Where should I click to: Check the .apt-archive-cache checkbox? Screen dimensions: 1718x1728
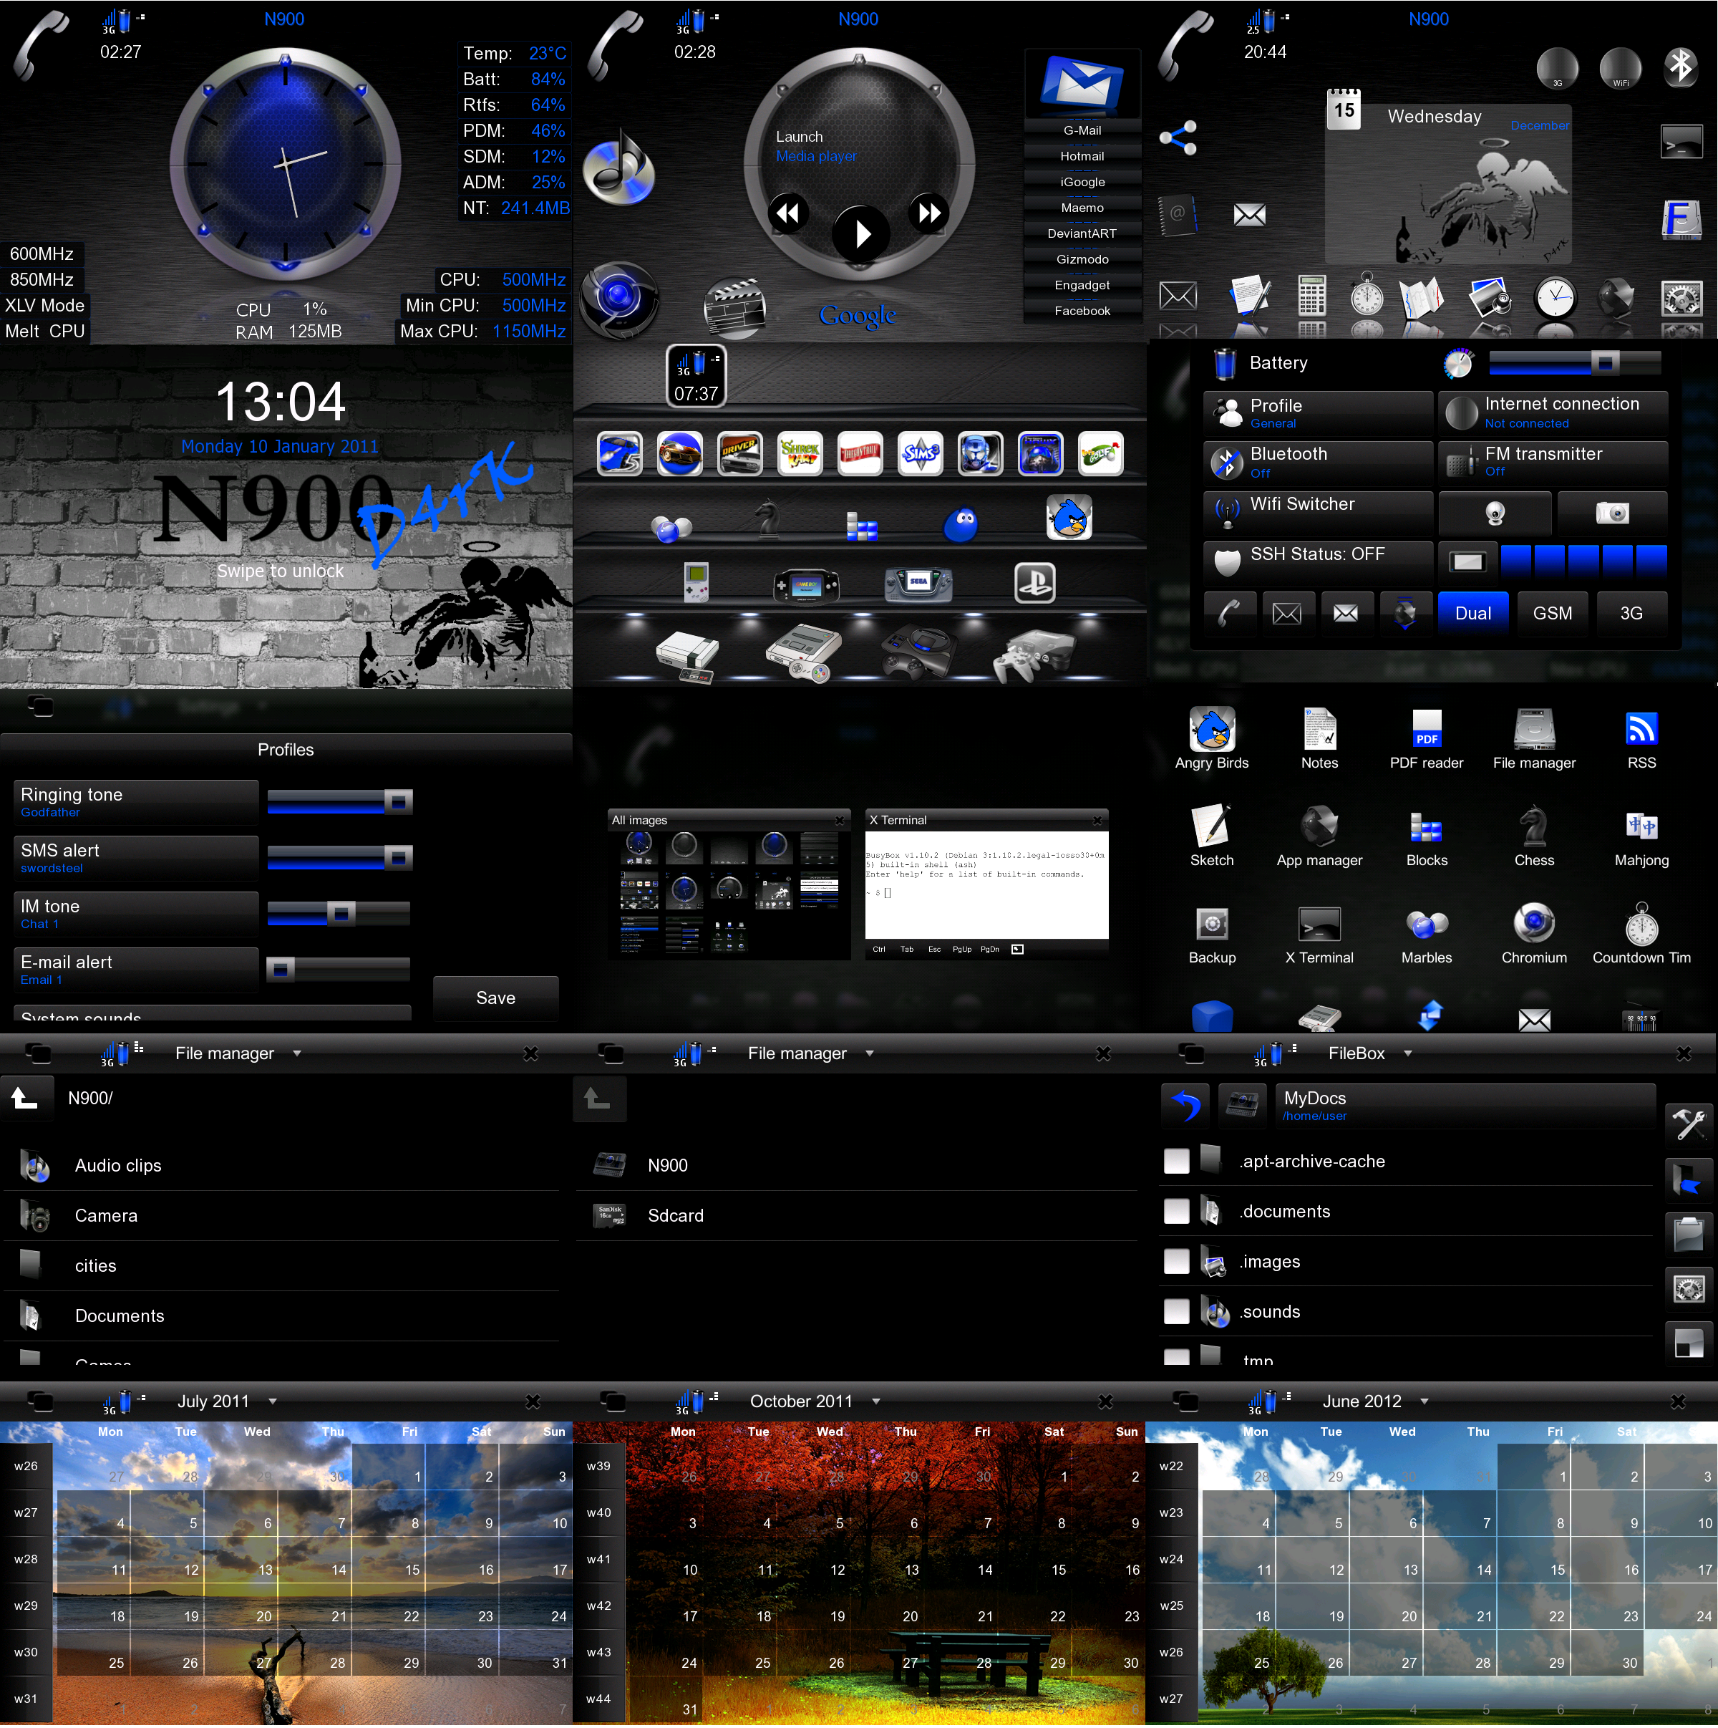pyautogui.click(x=1176, y=1162)
